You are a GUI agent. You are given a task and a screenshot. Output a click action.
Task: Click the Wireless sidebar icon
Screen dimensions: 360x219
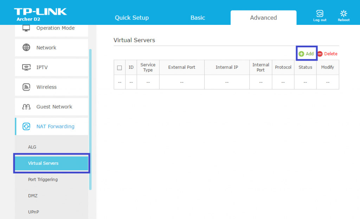(26, 87)
